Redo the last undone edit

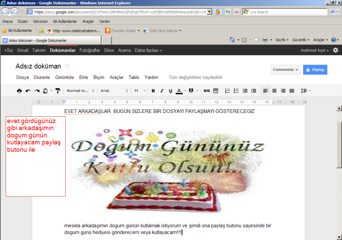[x=37, y=91]
